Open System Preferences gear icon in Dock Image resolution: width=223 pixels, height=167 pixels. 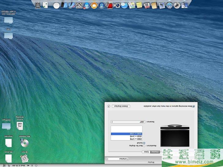click(79, 6)
